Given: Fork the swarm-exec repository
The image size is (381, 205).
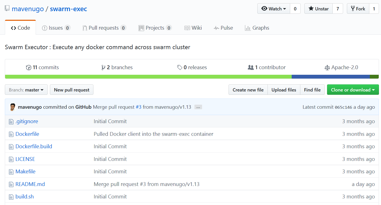Looking at the screenshot, I should [358, 9].
